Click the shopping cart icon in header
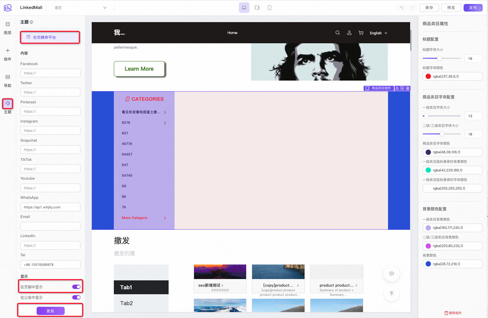Image resolution: width=488 pixels, height=318 pixels. 361,33
